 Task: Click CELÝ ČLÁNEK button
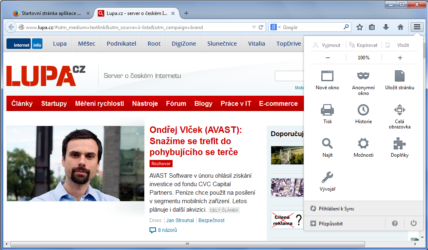tap(224, 210)
